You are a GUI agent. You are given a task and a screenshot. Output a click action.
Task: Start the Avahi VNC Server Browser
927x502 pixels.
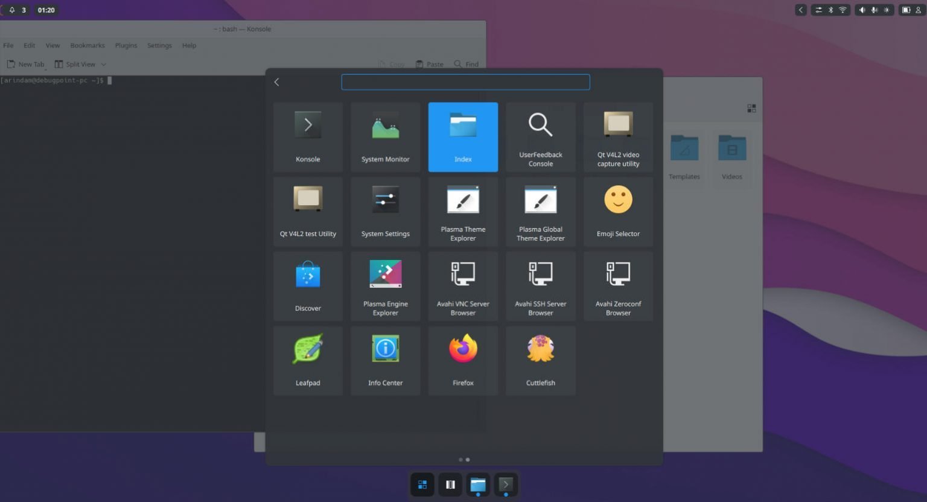coord(463,285)
